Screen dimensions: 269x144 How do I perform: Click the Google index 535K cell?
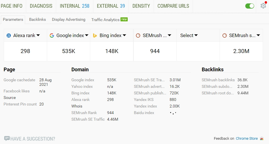tap(69, 51)
